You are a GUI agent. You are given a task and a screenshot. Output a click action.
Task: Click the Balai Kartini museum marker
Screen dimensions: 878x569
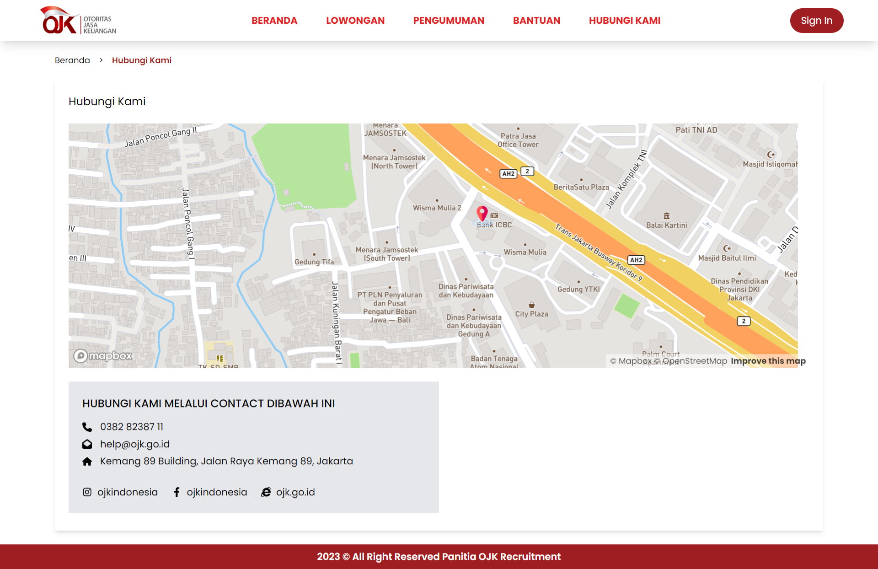click(x=667, y=216)
